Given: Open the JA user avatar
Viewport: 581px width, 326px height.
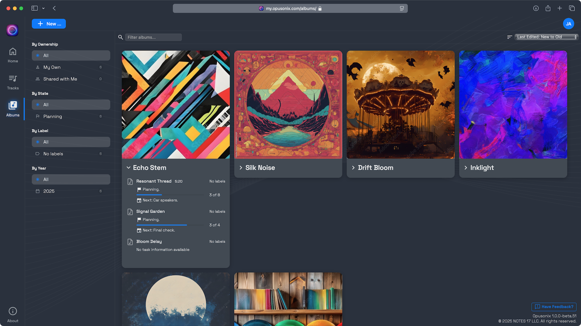Looking at the screenshot, I should pos(569,24).
